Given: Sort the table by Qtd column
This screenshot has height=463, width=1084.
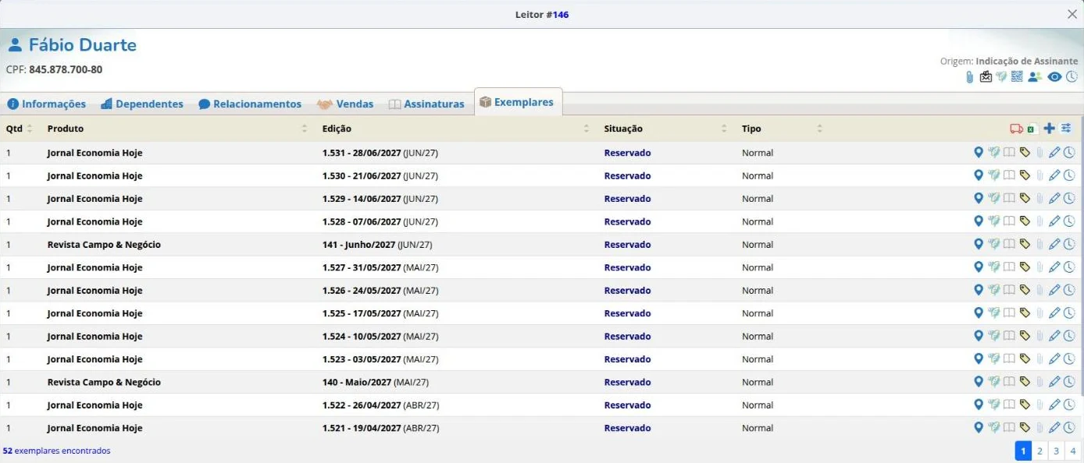Looking at the screenshot, I should [30, 129].
